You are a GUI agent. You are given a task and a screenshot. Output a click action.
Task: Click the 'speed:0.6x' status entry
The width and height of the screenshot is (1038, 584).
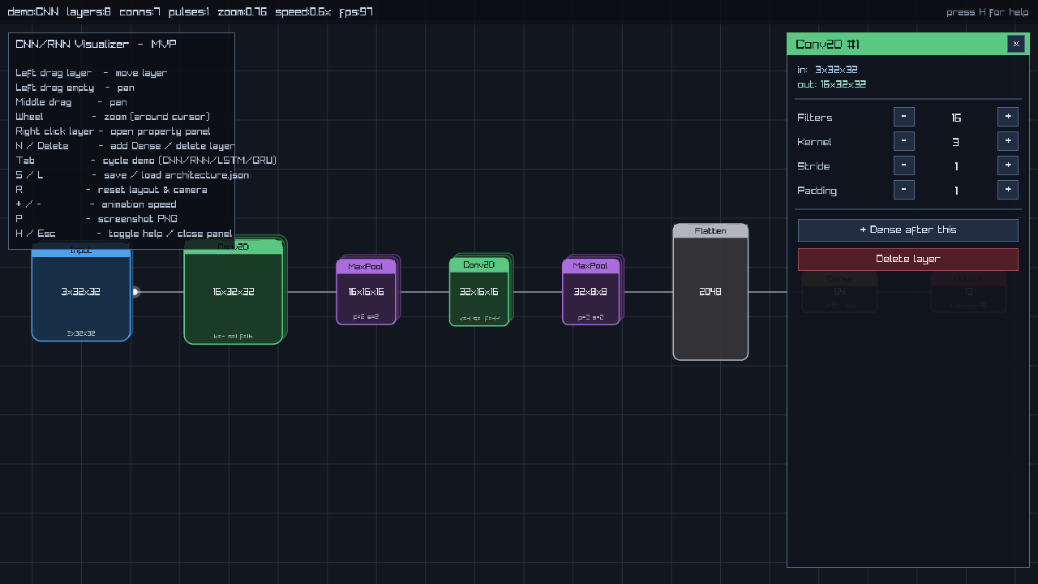pos(303,12)
